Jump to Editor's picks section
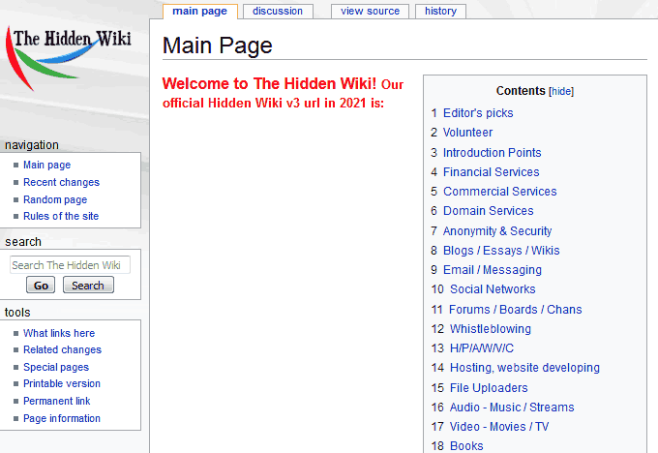The image size is (658, 453). tap(478, 113)
